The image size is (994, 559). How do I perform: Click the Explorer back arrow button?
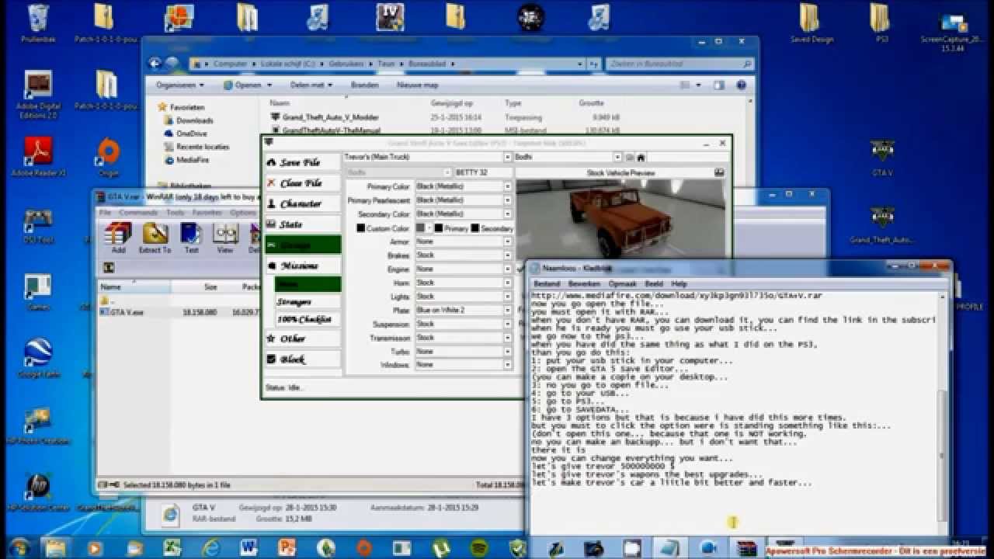click(155, 64)
